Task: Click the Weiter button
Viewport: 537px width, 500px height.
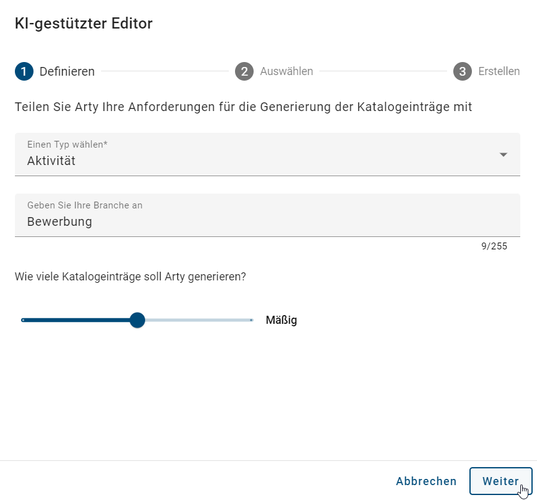Action: 500,481
